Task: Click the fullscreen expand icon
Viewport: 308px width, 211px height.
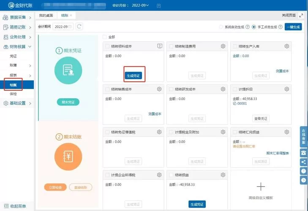Action: pos(301,16)
